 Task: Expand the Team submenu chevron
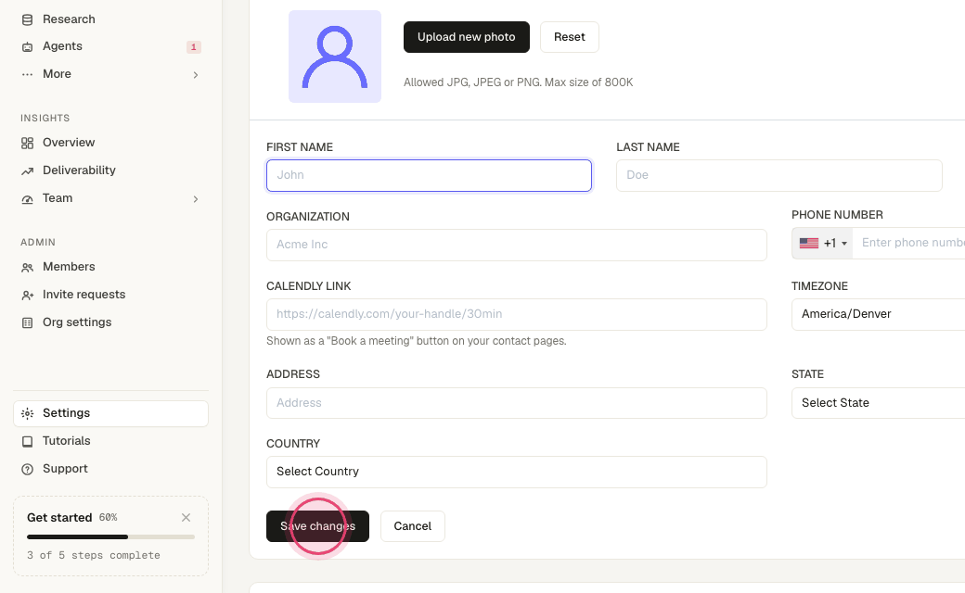pos(196,199)
